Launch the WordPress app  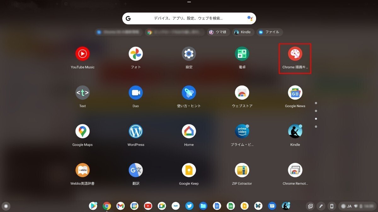point(136,131)
